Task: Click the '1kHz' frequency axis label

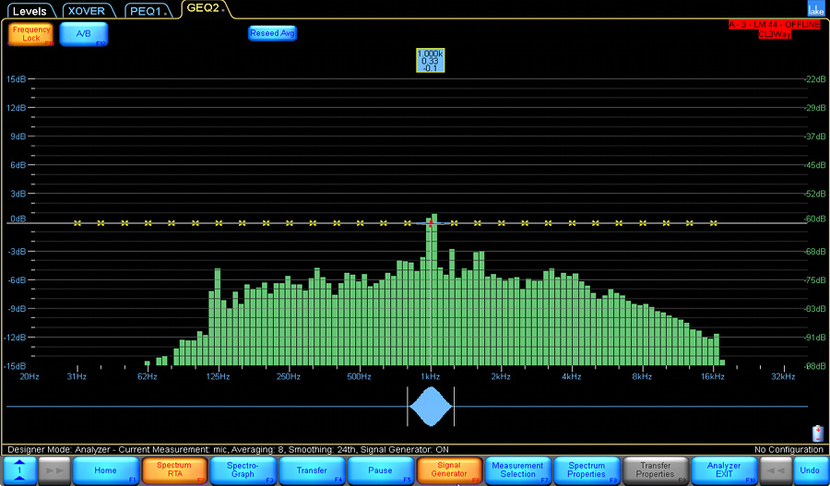Action: tap(431, 377)
